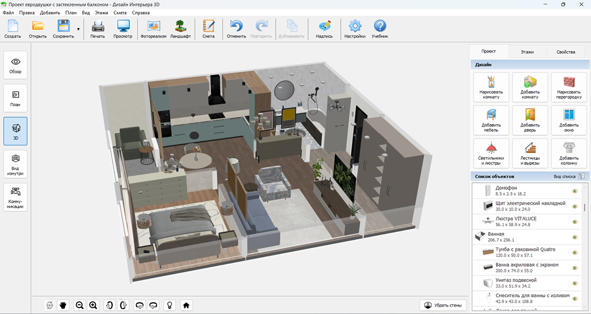This screenshot has height=314, width=591.
Task: Switch to the Свойства tab
Action: (x=565, y=52)
